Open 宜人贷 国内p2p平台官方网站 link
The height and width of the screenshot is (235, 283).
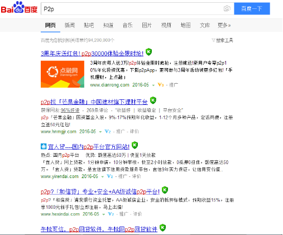[89, 147]
